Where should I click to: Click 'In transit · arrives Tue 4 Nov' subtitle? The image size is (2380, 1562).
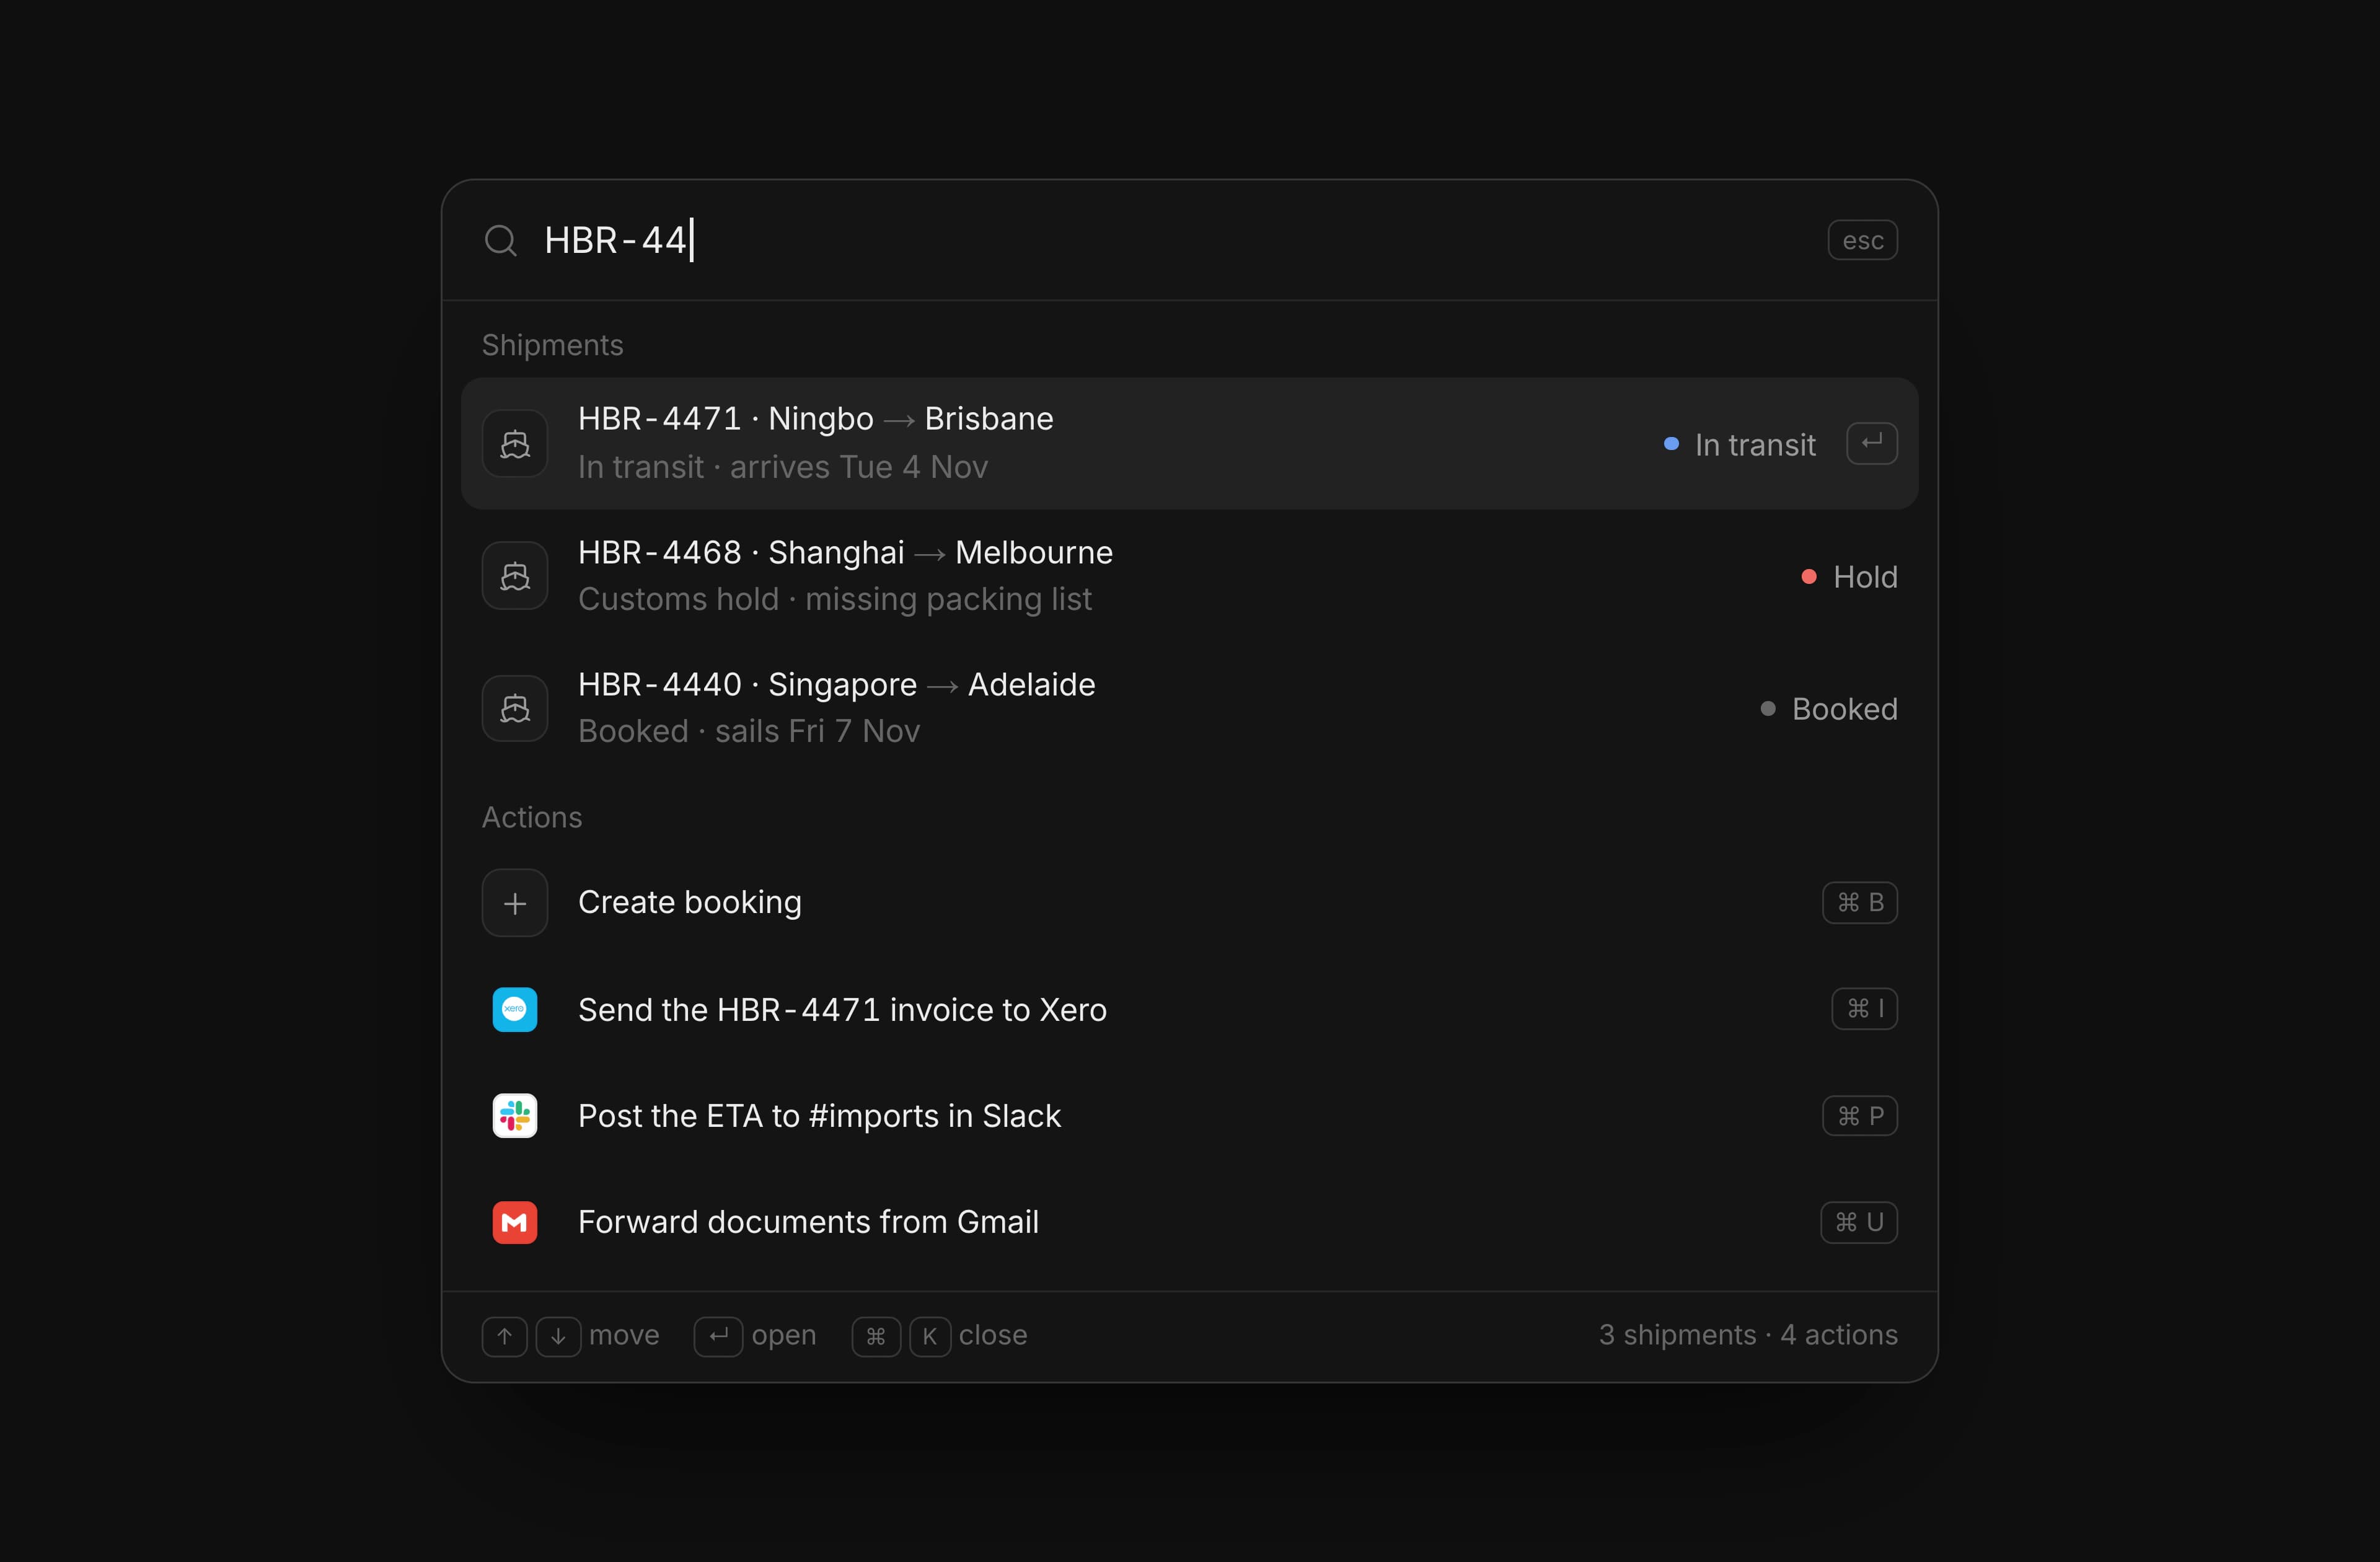pos(783,467)
